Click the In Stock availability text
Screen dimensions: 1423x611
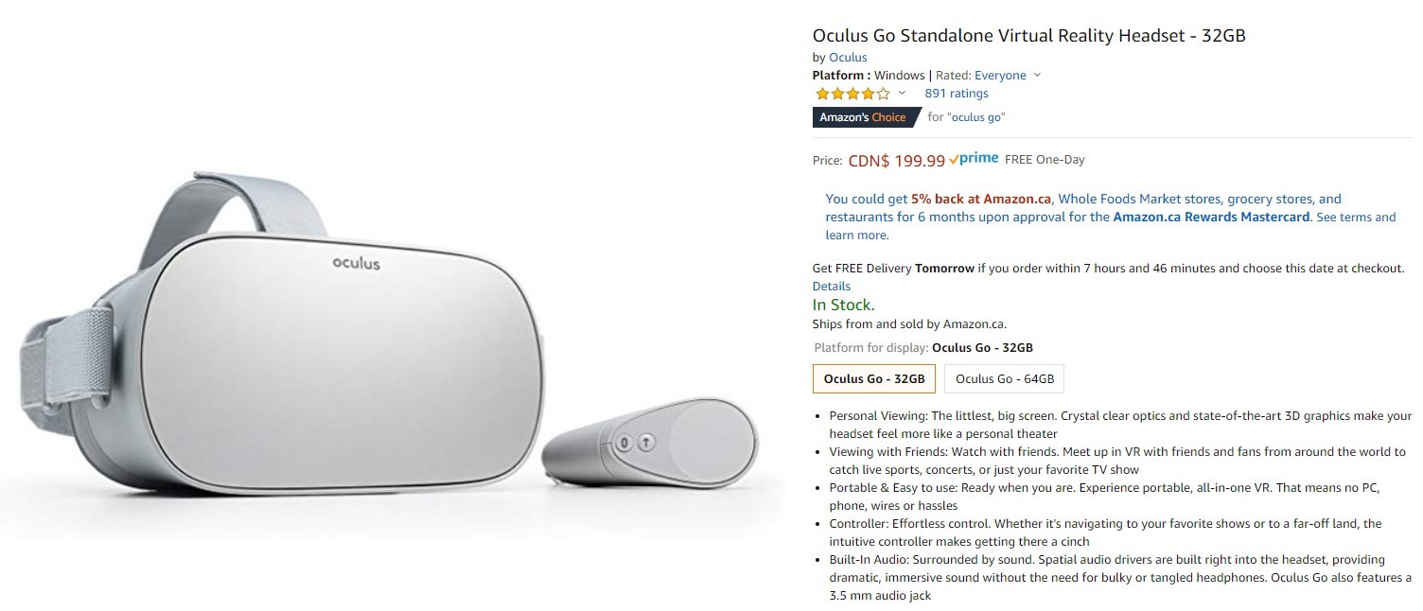(x=843, y=305)
